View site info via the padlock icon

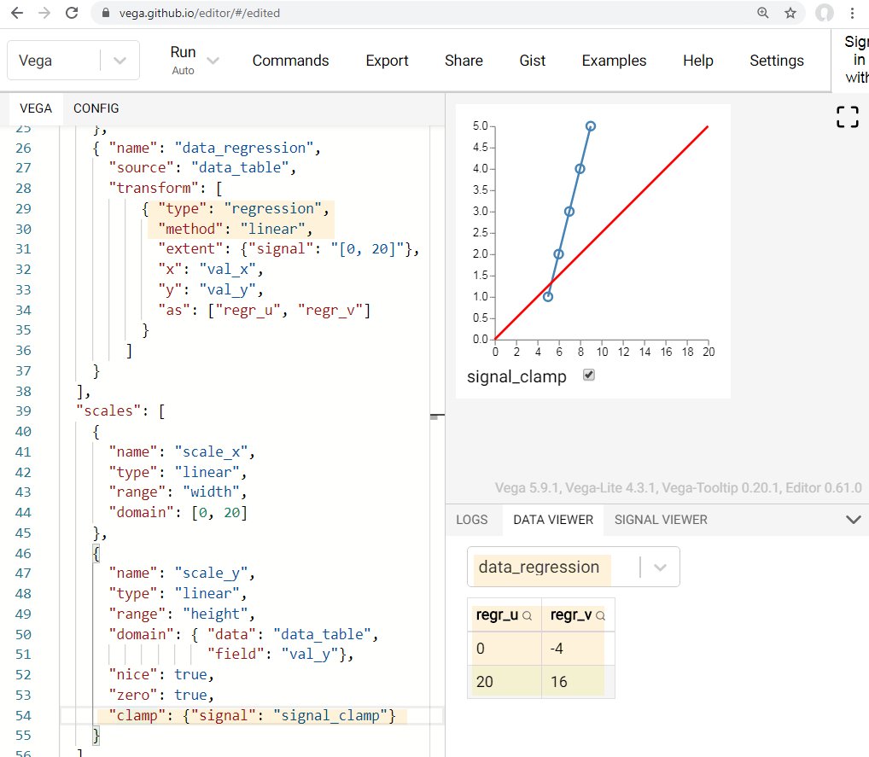point(105,13)
